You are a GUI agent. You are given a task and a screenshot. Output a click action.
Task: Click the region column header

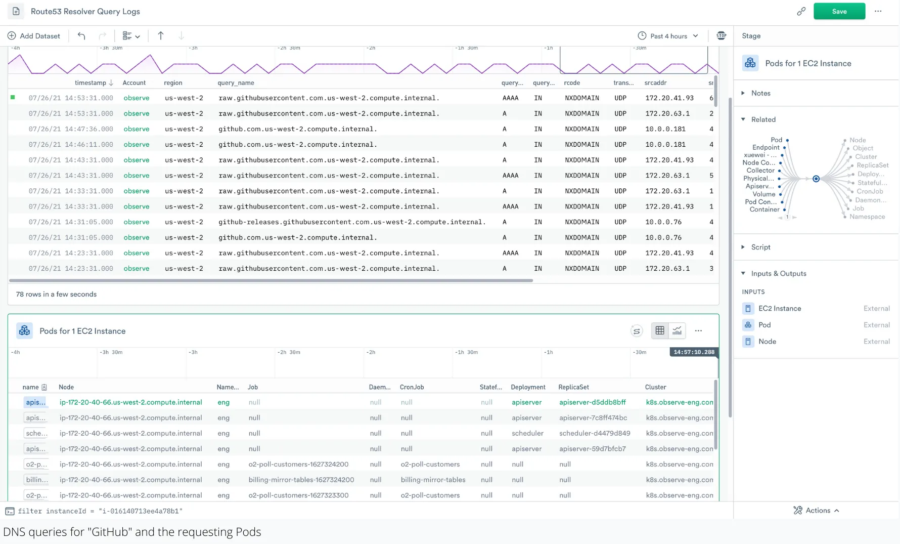click(x=173, y=83)
